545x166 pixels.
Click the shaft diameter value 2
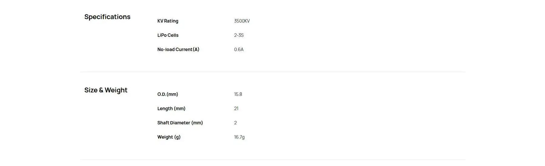[236, 123]
